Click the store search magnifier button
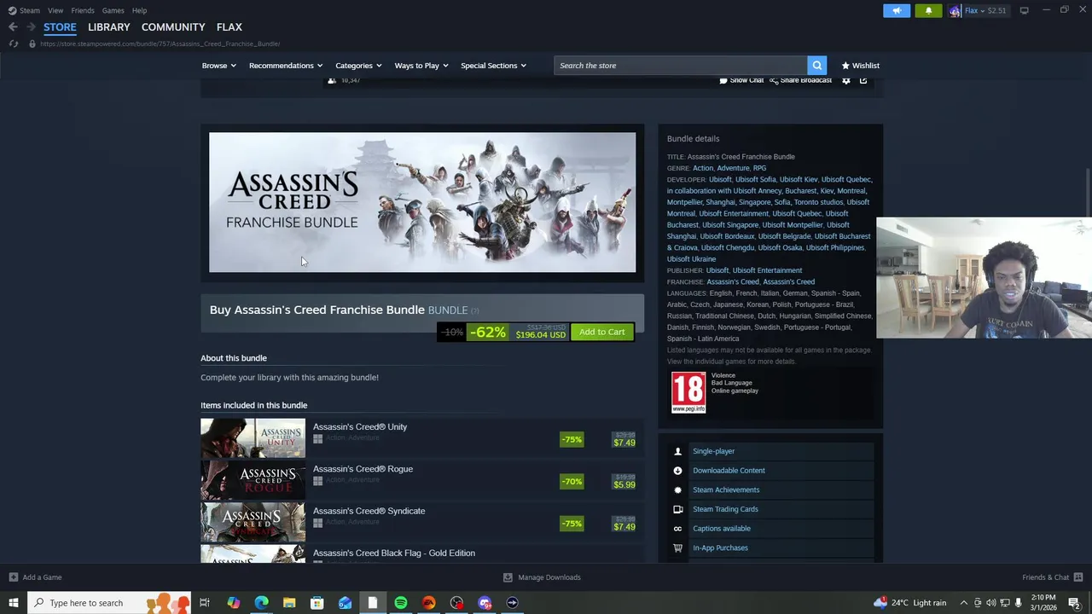The image size is (1092, 614). point(817,66)
